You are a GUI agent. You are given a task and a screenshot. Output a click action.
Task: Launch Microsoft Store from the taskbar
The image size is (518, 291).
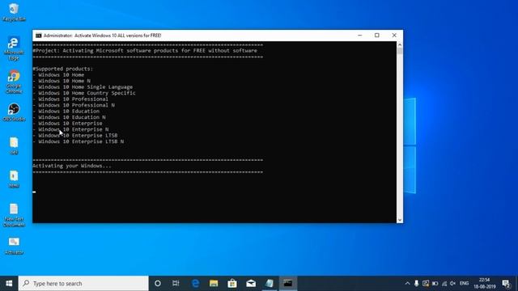point(232,284)
